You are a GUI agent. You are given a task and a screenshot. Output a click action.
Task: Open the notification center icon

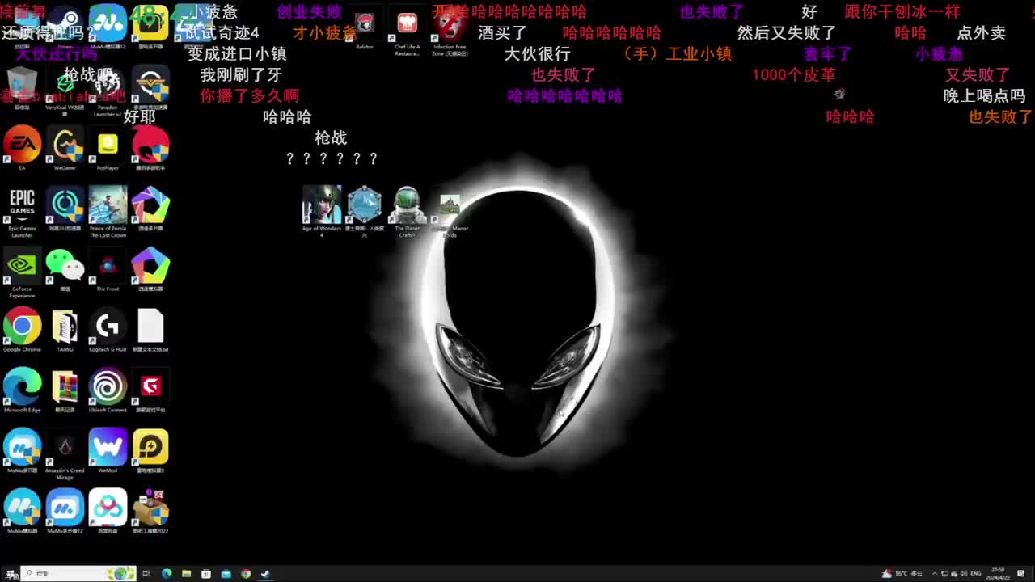(x=1021, y=574)
